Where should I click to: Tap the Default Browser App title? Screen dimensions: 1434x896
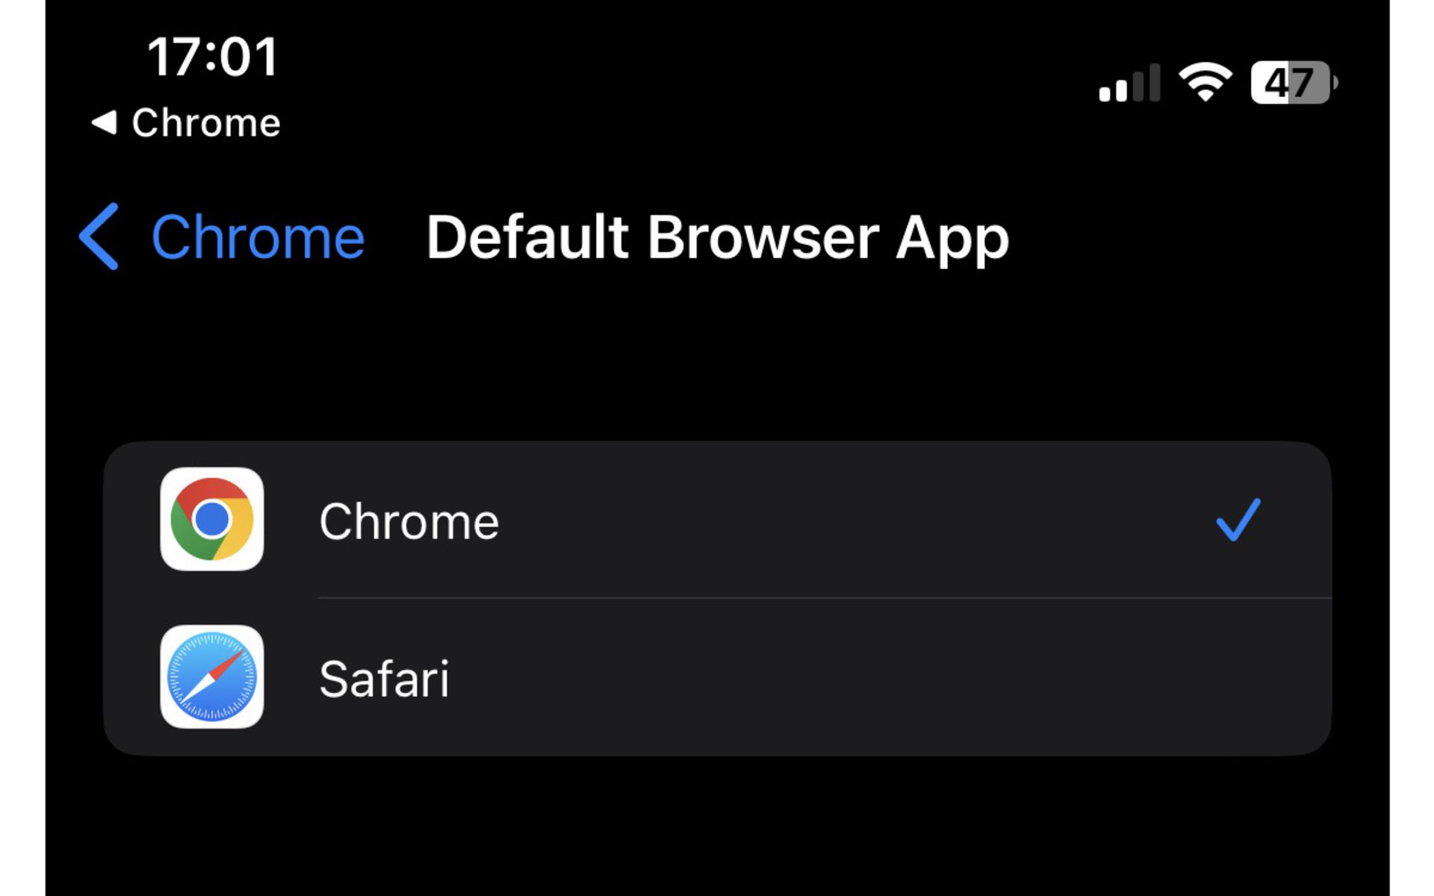tap(717, 237)
